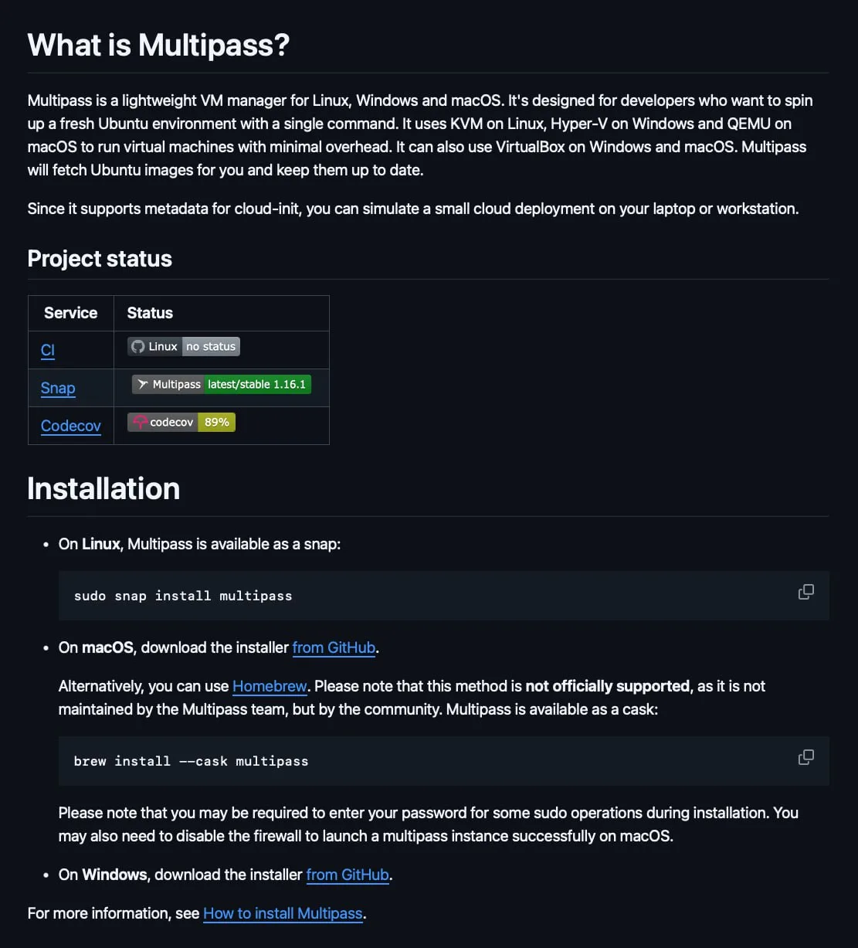Click inside the sudo snap install code block
This screenshot has height=948, width=858.
tap(444, 596)
